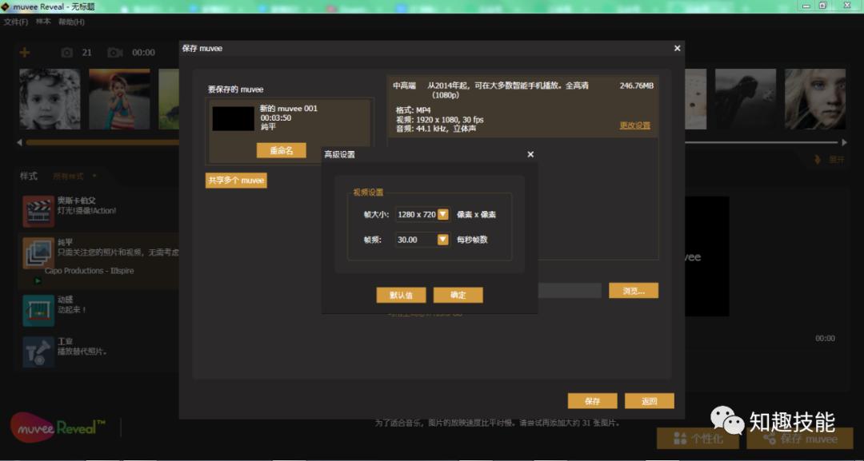Select the 纯平 photo stack style icon
Viewport: 864px width, 461px height.
coord(38,252)
